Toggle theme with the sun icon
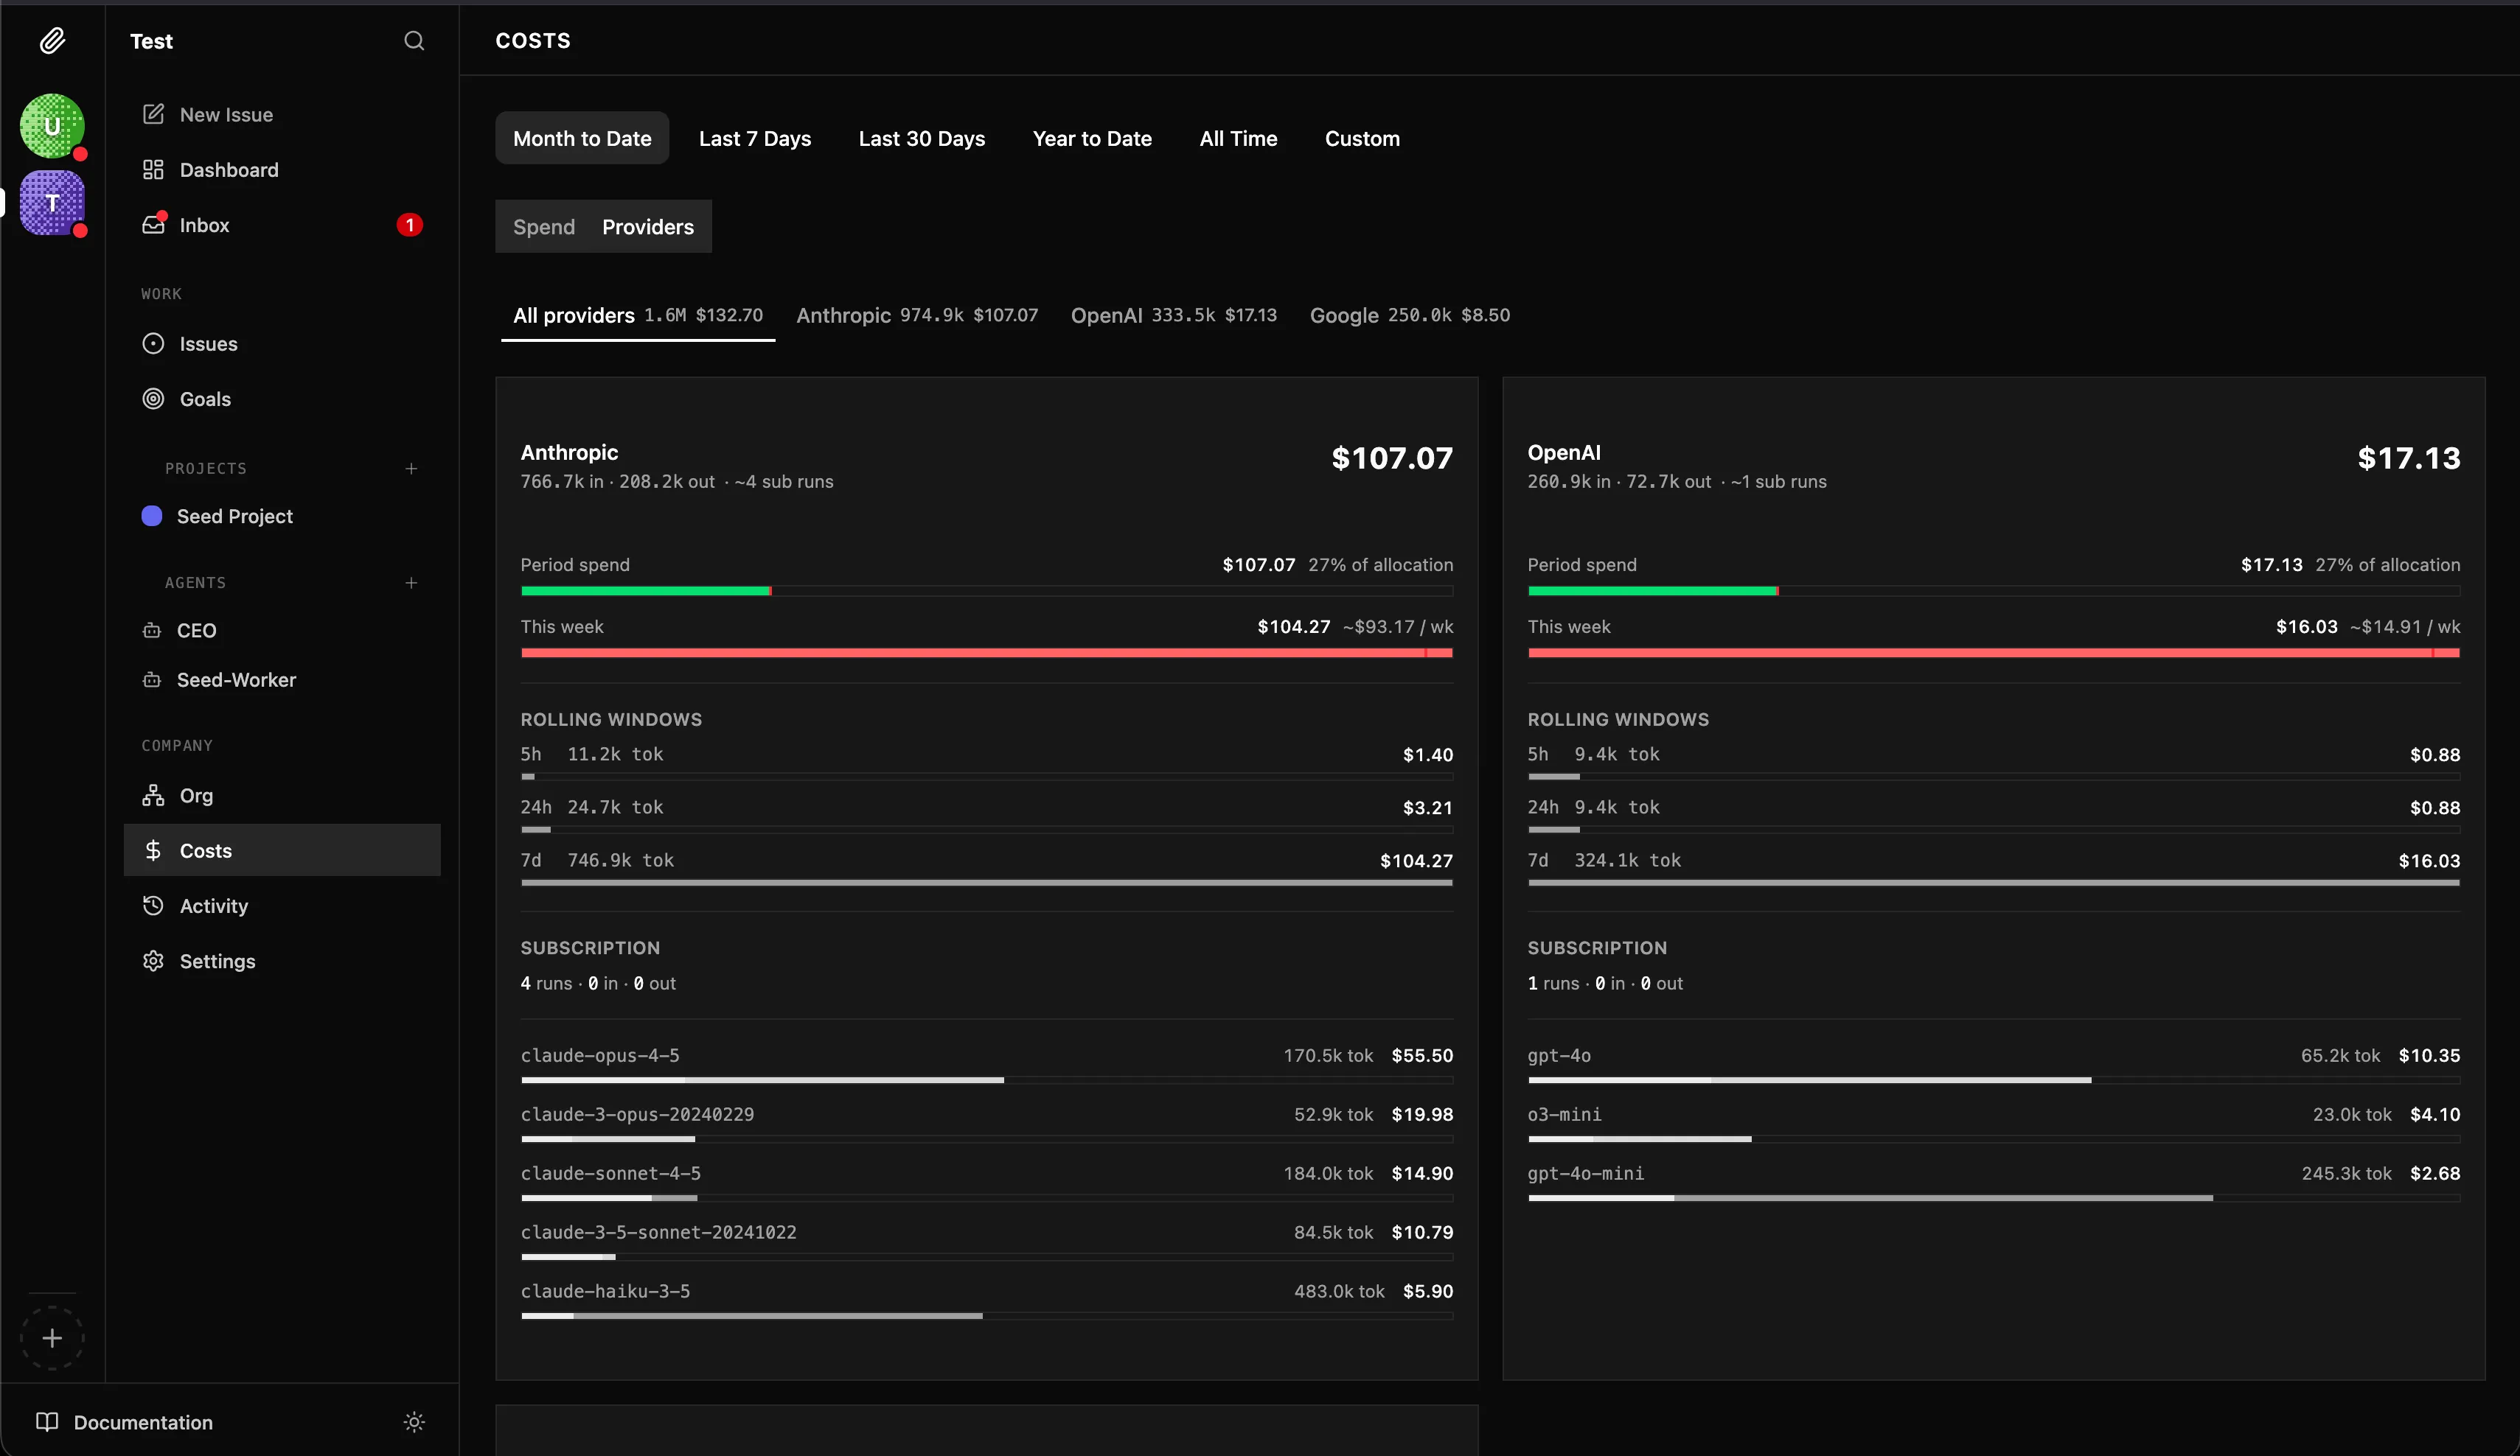The width and height of the screenshot is (2520, 1456). point(414,1422)
